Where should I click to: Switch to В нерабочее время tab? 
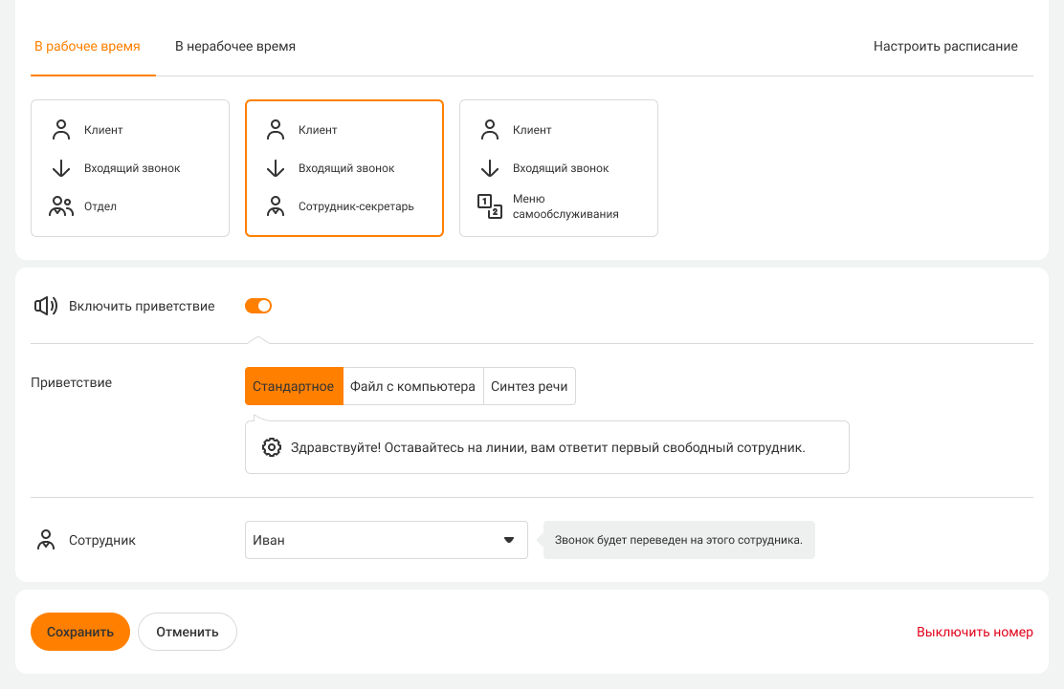[235, 46]
